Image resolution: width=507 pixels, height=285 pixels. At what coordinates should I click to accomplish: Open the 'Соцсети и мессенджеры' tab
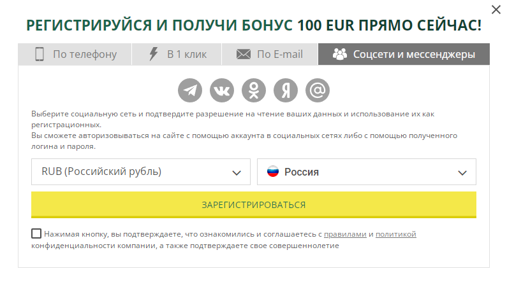404,54
